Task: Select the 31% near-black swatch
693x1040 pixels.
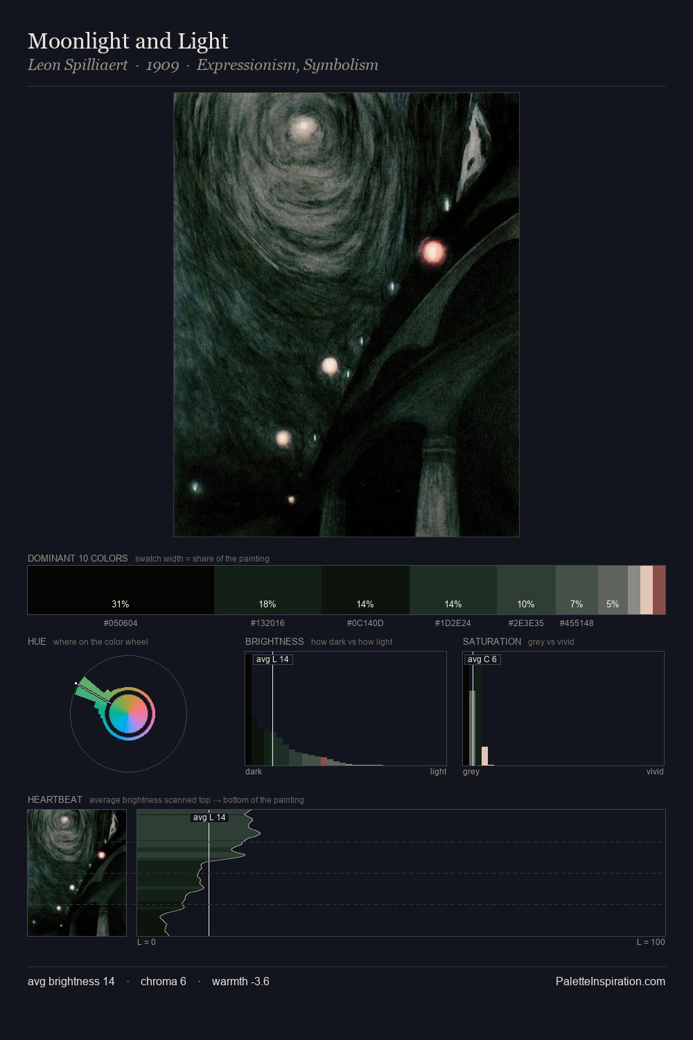Action: pos(121,590)
